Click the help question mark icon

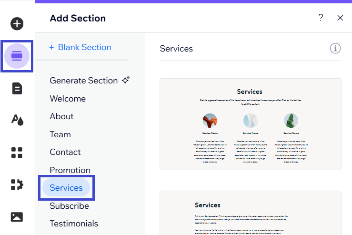[321, 18]
